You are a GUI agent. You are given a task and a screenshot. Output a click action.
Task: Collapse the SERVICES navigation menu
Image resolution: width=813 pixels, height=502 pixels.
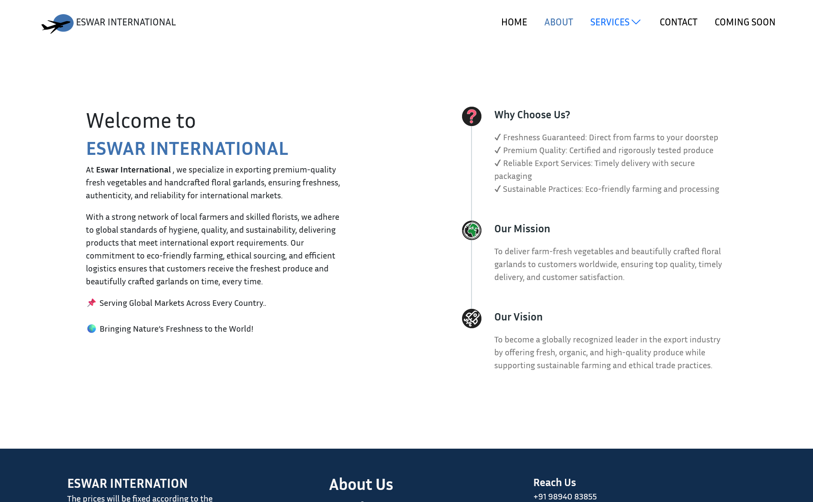[x=610, y=22]
